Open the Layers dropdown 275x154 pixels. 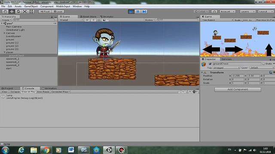[x=247, y=12]
